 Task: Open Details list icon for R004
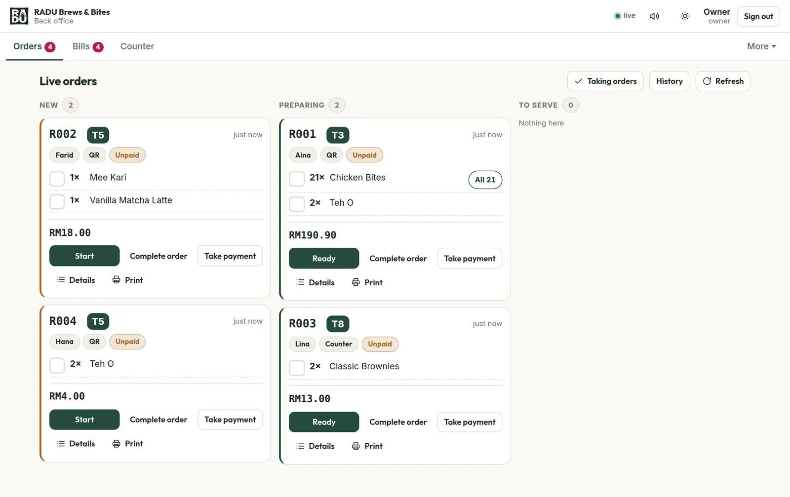click(x=61, y=444)
